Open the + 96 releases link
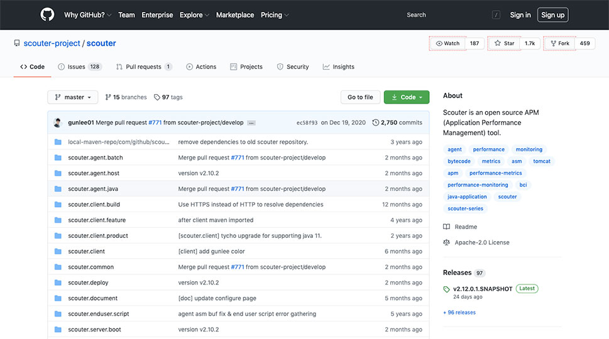This screenshot has height=339, width=609. [x=459, y=312]
